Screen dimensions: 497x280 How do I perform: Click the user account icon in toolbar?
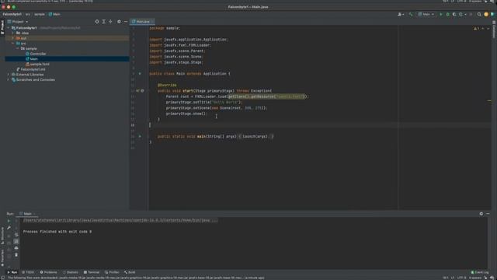coord(401,14)
